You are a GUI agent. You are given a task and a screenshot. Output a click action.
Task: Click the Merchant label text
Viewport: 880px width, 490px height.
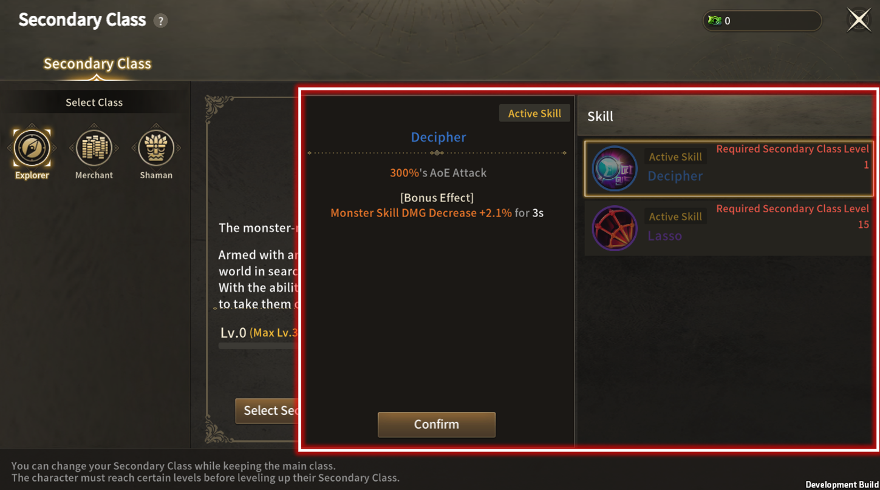[94, 175]
